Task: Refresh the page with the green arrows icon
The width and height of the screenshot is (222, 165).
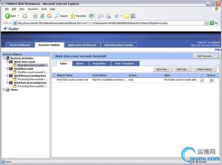Action: tap(42, 16)
